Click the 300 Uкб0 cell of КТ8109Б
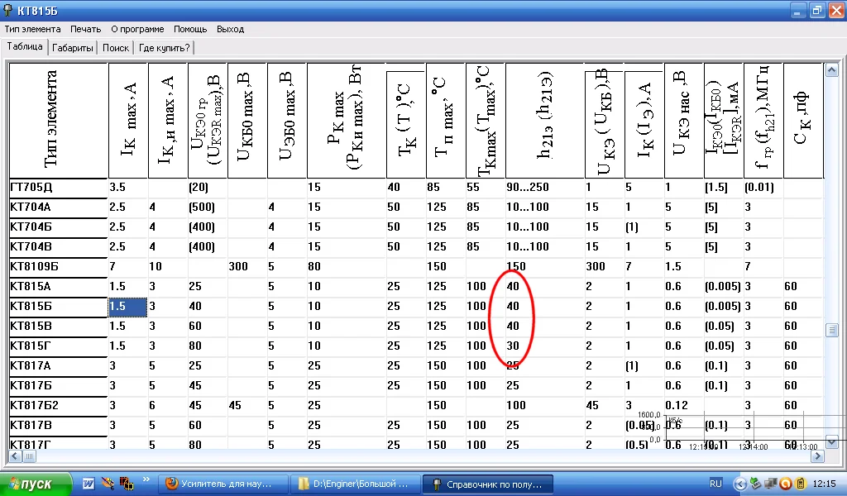The width and height of the screenshot is (847, 496). 247,267
